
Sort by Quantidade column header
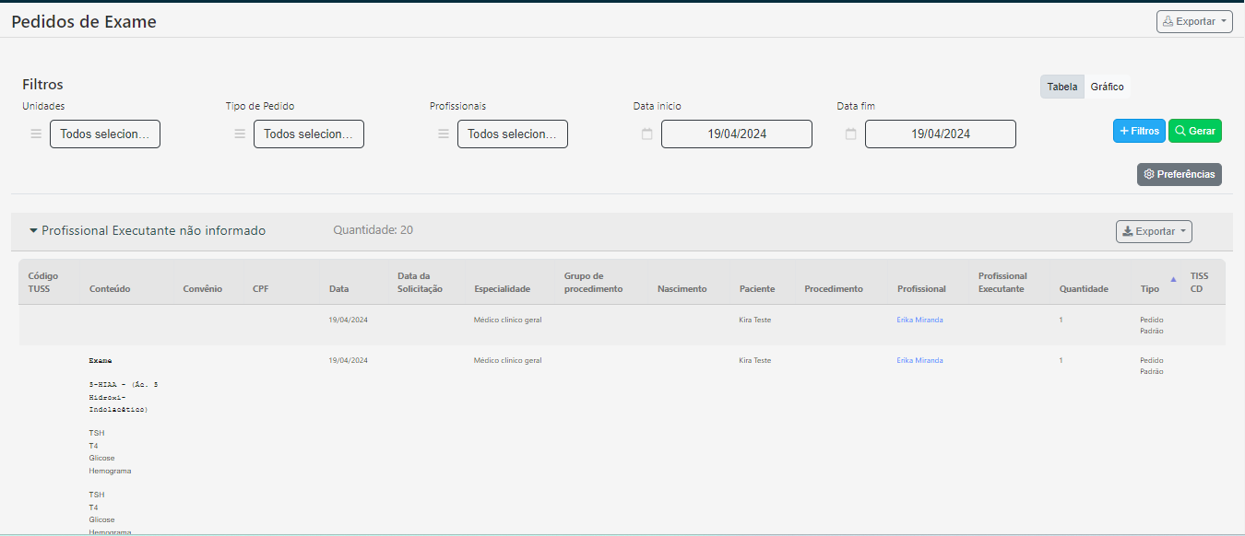[x=1084, y=289]
